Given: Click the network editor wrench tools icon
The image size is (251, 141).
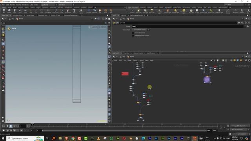Looking at the screenshot, I should pyautogui.click(x=211, y=60).
